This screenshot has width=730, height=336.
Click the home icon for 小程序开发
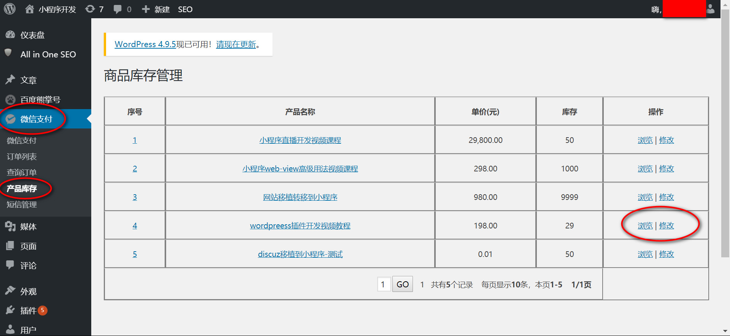coord(30,9)
